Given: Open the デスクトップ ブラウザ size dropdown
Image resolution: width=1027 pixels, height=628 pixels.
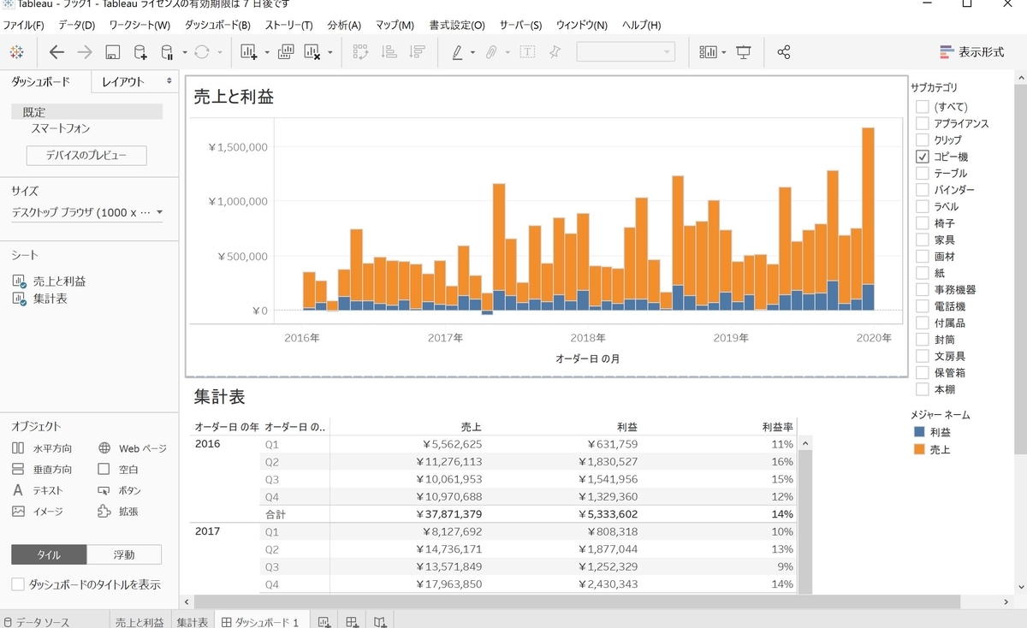Looking at the screenshot, I should point(86,212).
